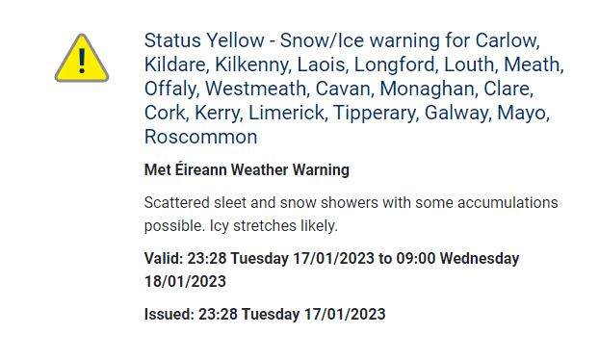The width and height of the screenshot is (599, 360).
Task: Click the 'Valid: 23:28 Tuesday' line
Action: point(217,259)
